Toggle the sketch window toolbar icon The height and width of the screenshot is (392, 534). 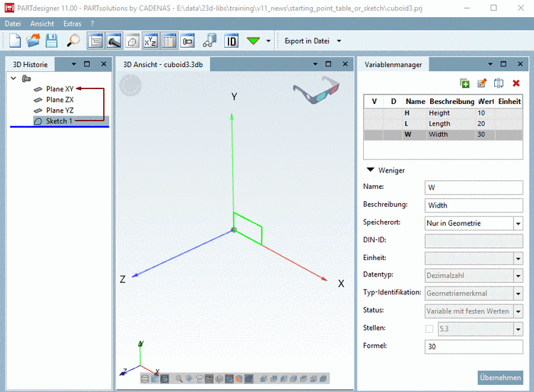tap(132, 41)
